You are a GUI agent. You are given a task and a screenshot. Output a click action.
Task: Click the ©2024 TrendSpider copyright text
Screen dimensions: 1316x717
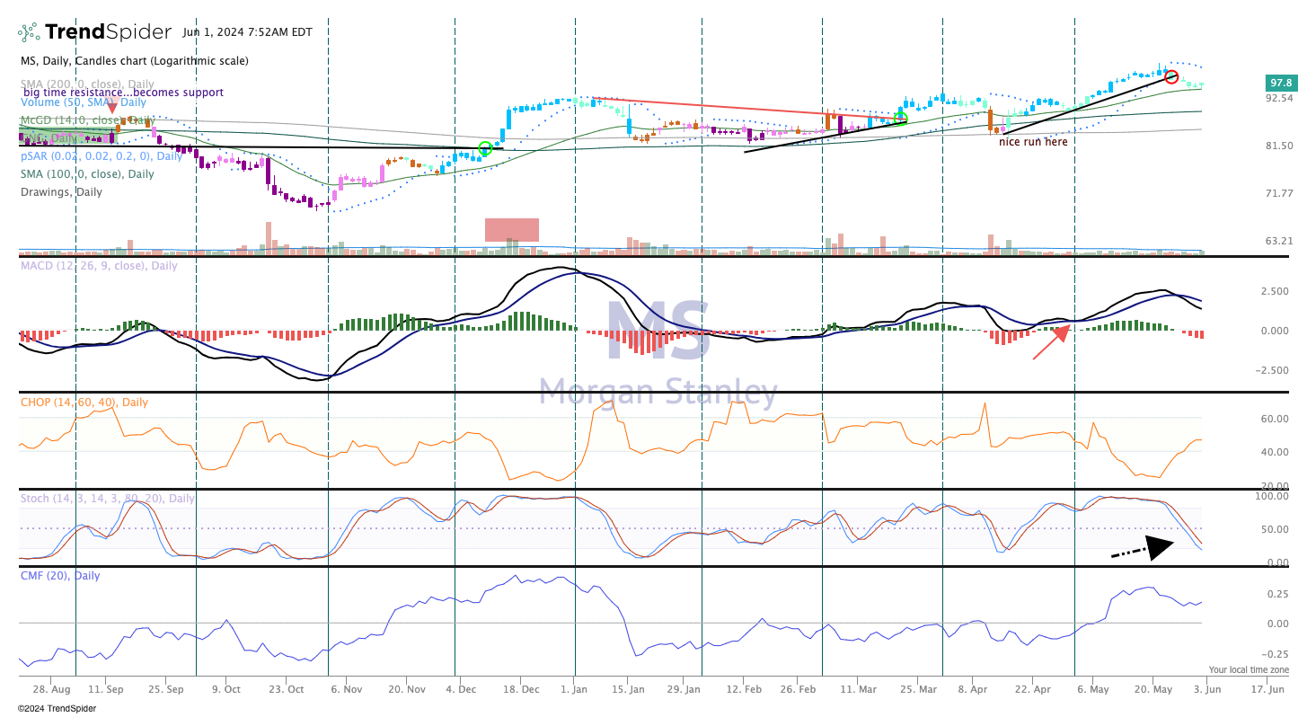coord(56,708)
